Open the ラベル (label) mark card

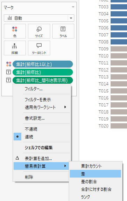tap(63, 31)
